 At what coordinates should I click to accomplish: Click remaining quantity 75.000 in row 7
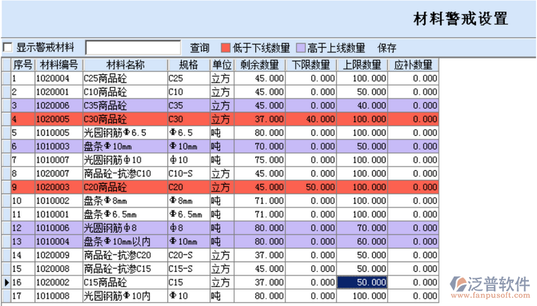259,160
